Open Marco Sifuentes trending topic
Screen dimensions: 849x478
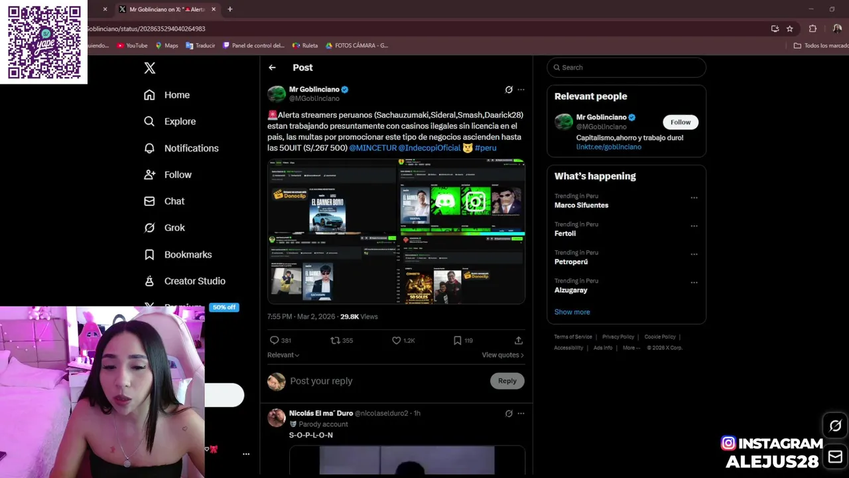click(x=582, y=205)
